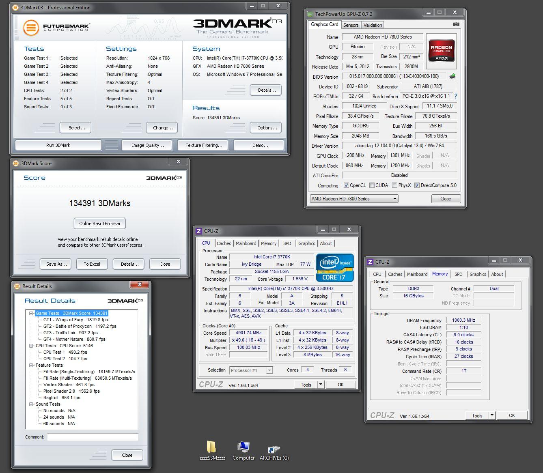Click the Core Speed 4901.74 MHz value
This screenshot has height=473, width=543.
248,333
